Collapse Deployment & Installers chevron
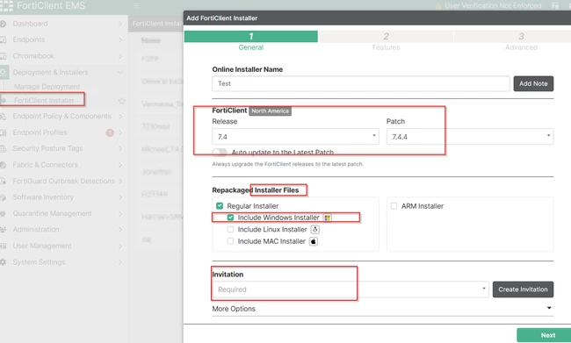571x343 pixels. [x=120, y=73]
